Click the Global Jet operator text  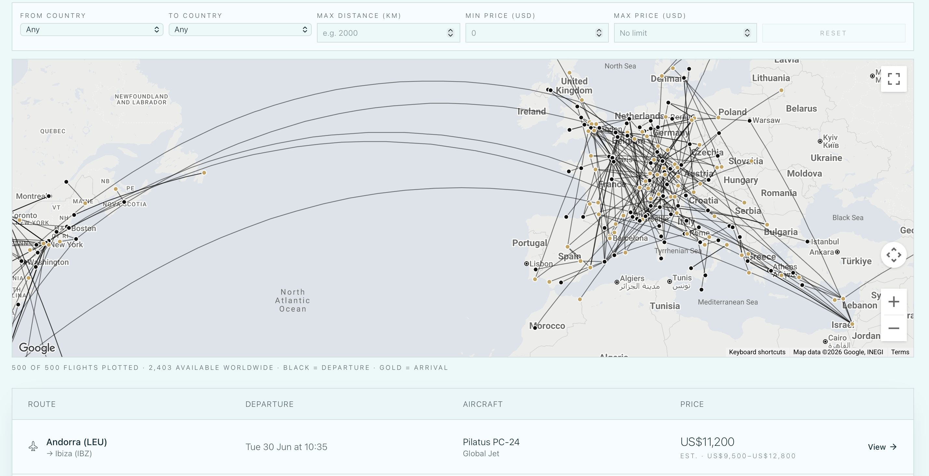pyautogui.click(x=481, y=453)
